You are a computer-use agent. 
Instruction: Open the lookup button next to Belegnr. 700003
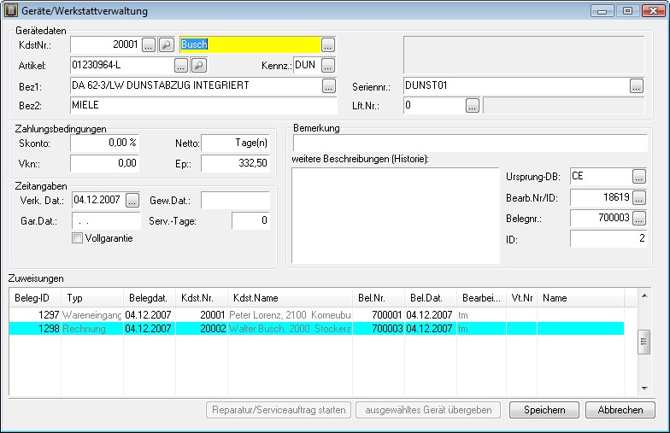pyautogui.click(x=639, y=219)
